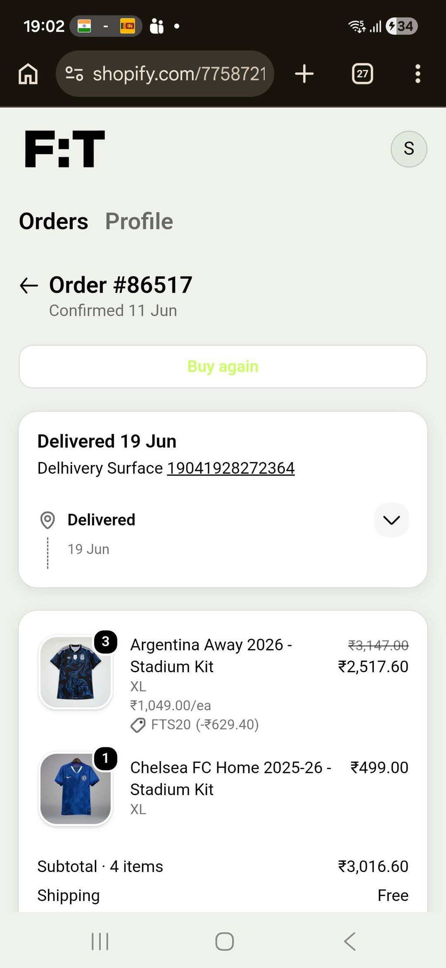446x968 pixels.
Task: Click the F:T store logo
Action: click(65, 149)
